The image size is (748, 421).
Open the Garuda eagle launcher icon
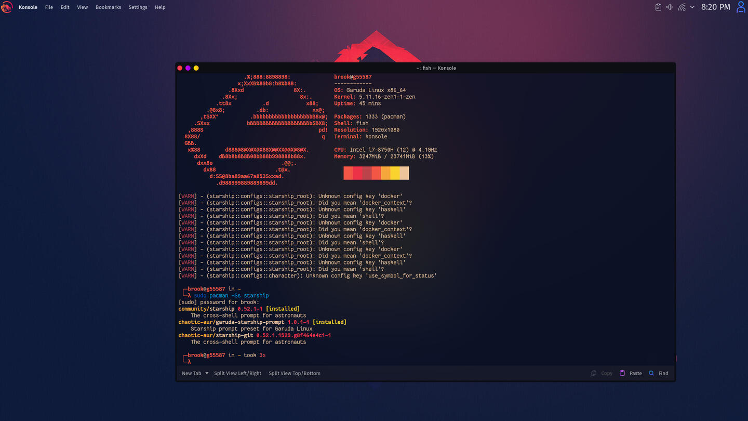7,7
